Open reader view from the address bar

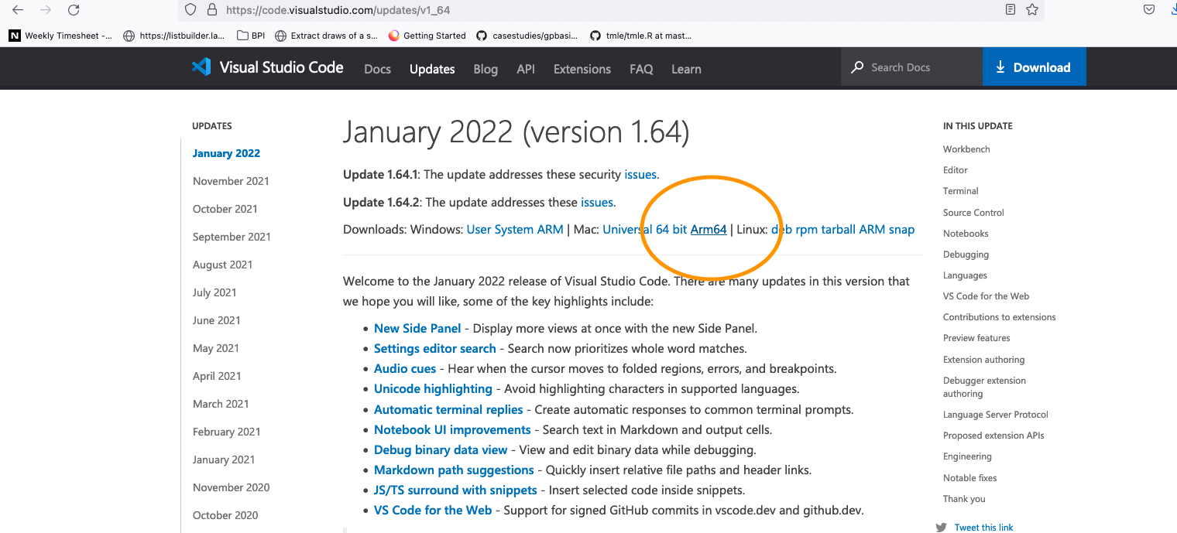(x=1011, y=11)
